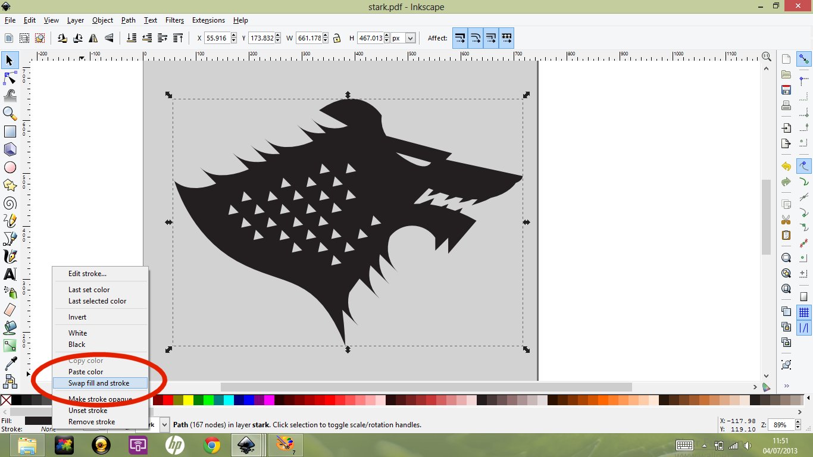Open the XML editor icon
The height and width of the screenshot is (457, 813).
pyautogui.click(x=786, y=363)
